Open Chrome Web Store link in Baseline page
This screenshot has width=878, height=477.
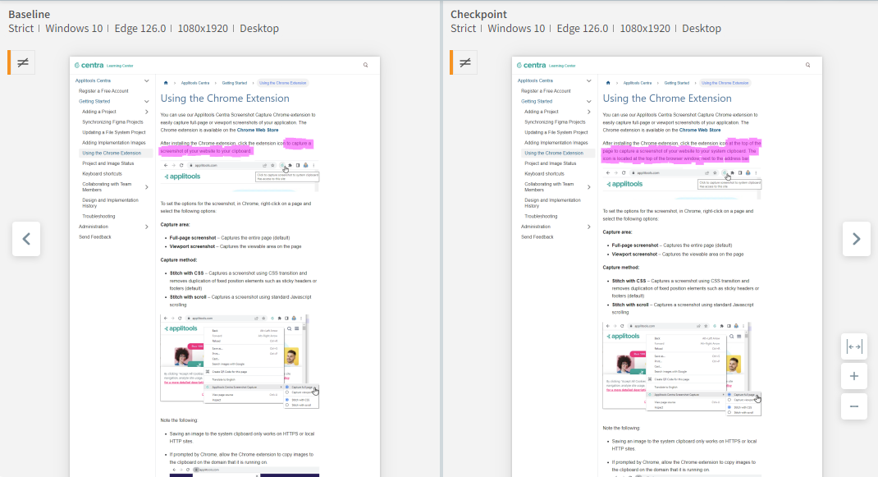coord(258,130)
